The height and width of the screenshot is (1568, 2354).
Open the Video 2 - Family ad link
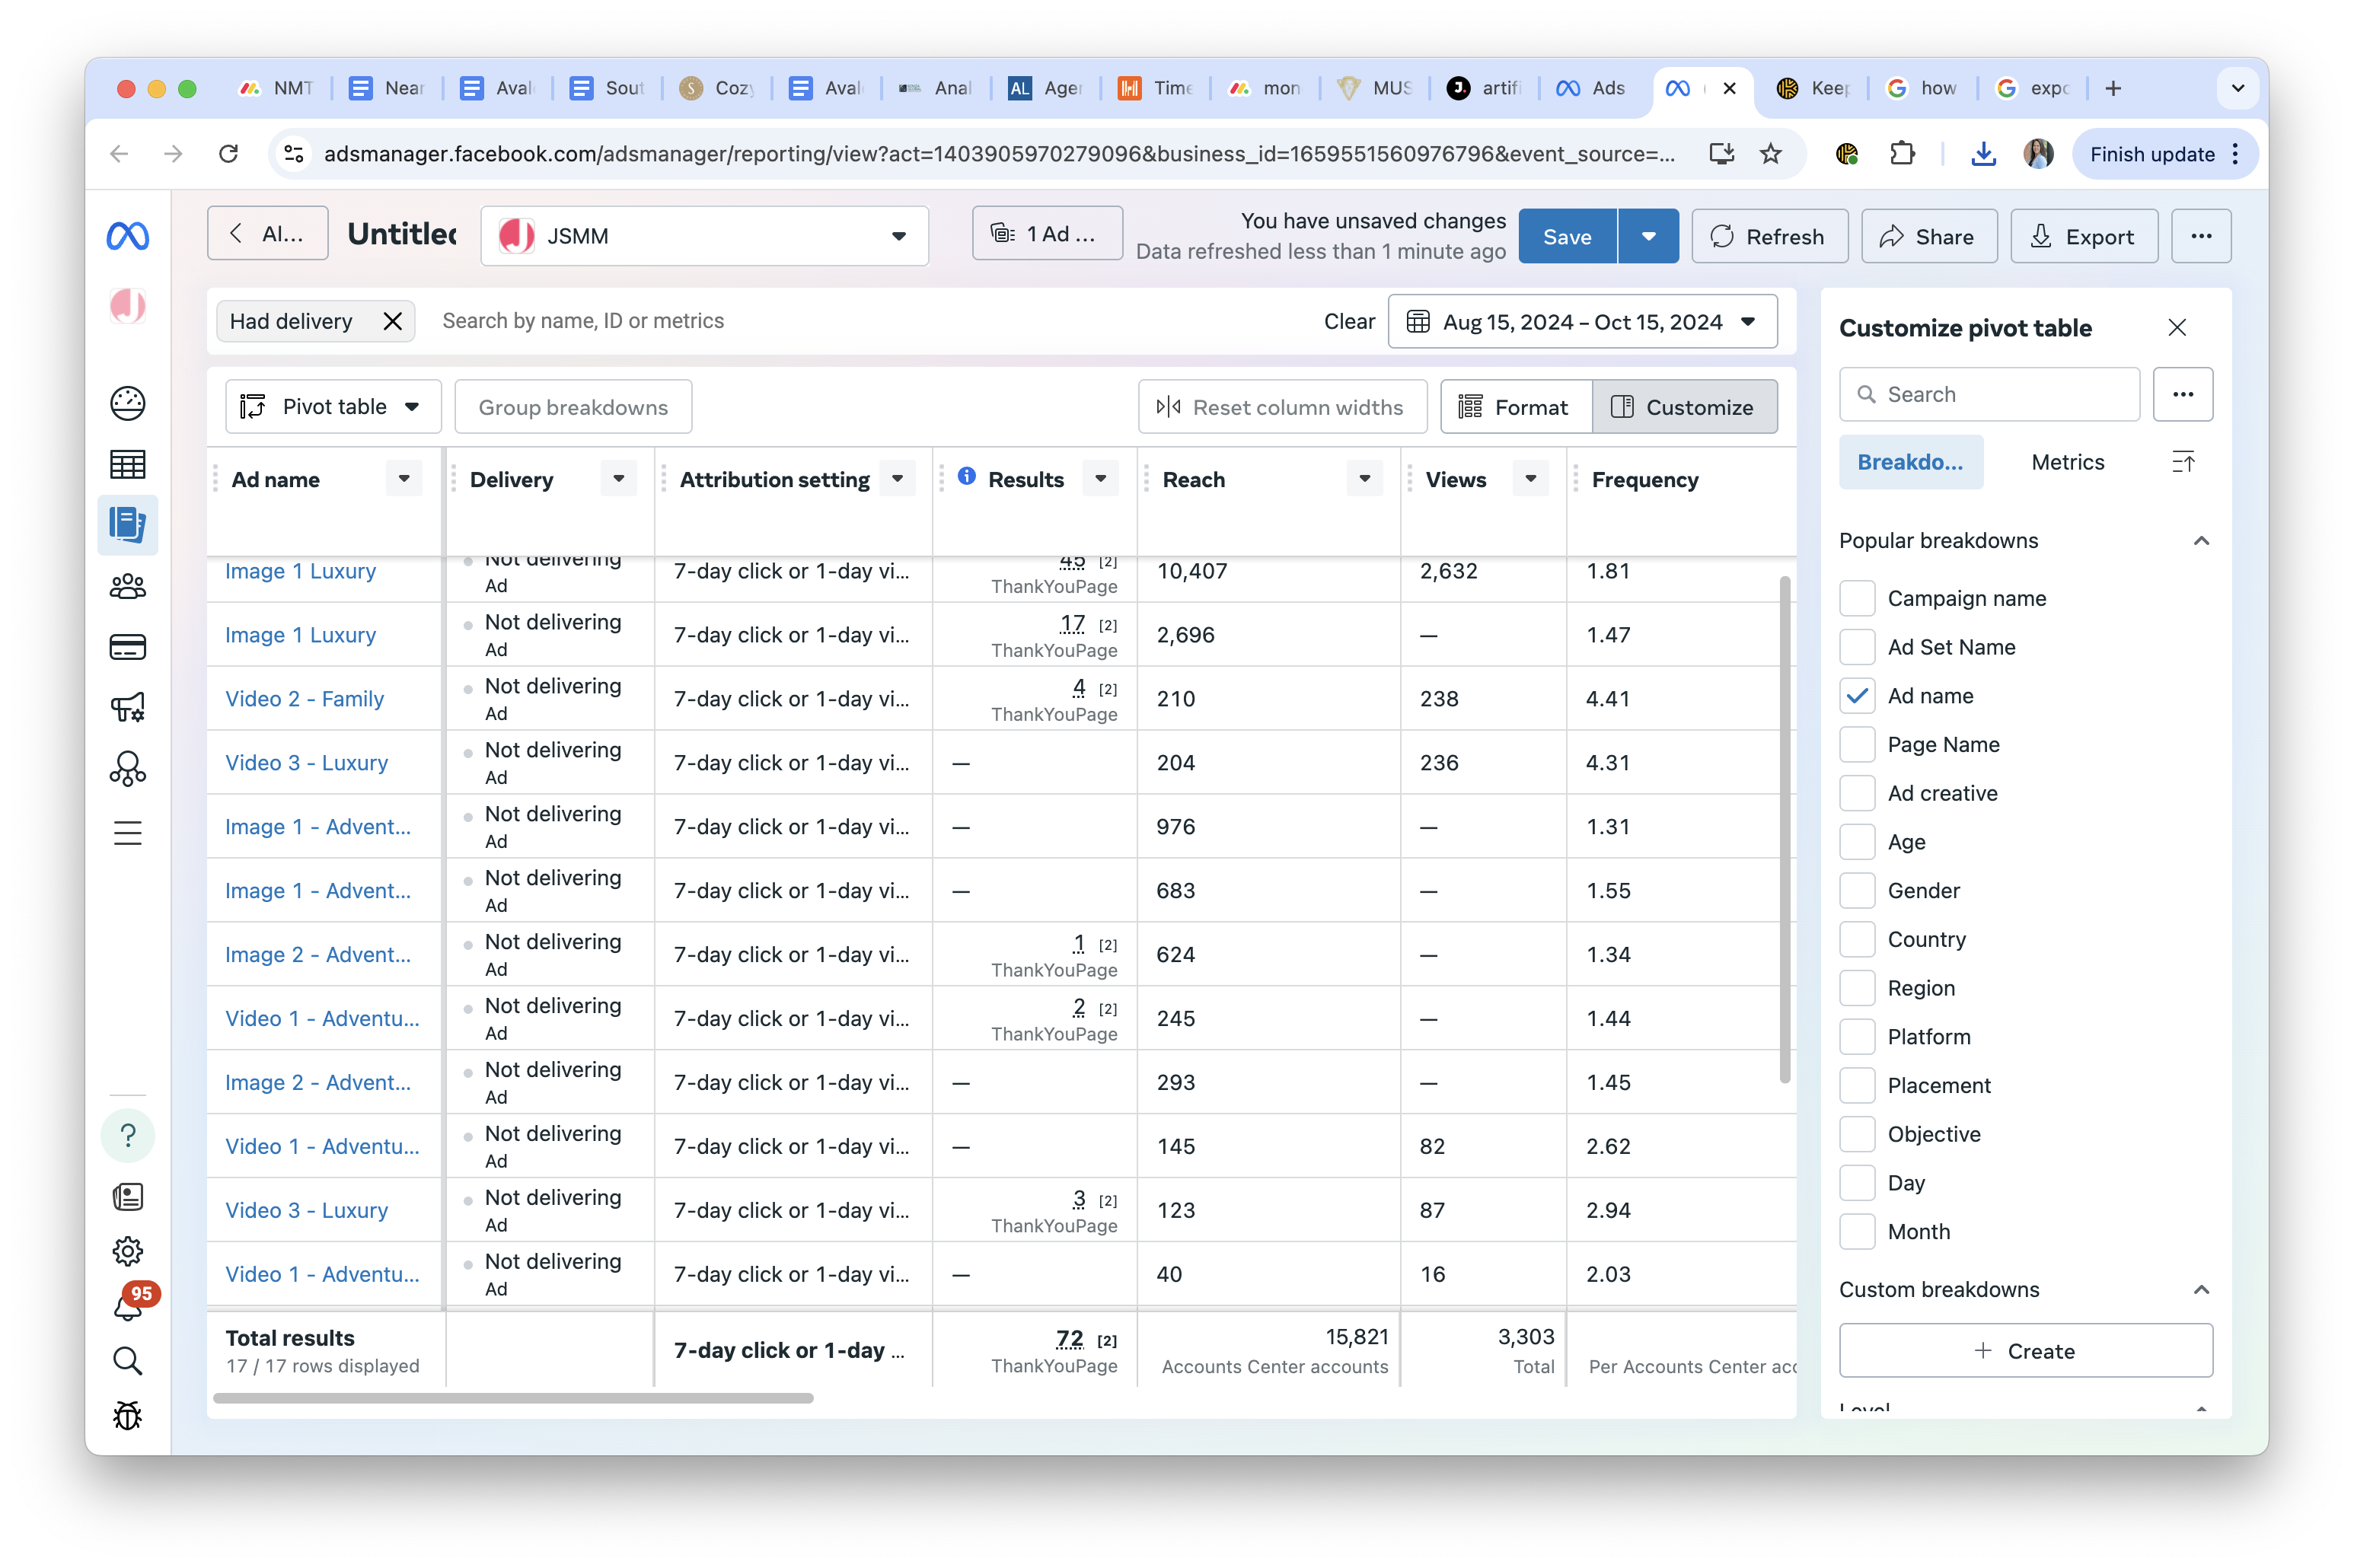click(304, 699)
